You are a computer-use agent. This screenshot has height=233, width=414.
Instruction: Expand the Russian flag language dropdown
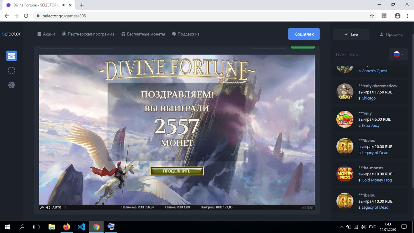tap(398, 54)
